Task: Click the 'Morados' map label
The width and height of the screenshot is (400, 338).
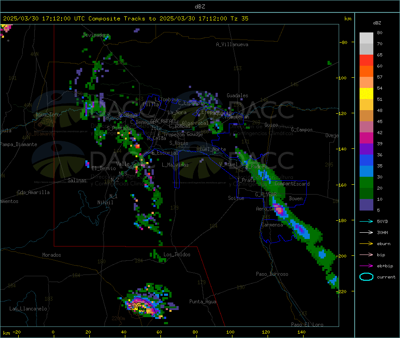Action: [52, 255]
